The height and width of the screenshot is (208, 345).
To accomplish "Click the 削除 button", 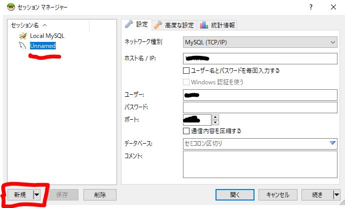I will click(100, 195).
